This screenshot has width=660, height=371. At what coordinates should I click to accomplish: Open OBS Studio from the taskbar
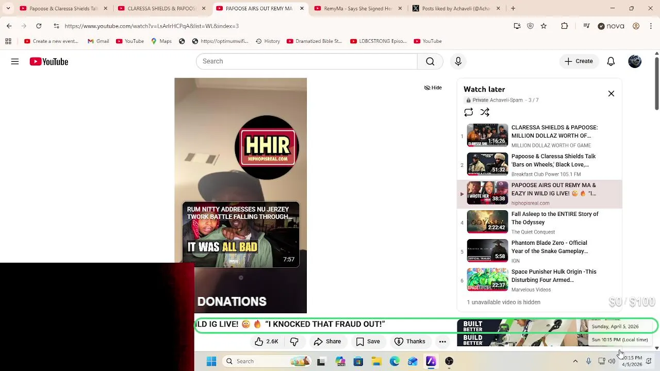point(449,361)
